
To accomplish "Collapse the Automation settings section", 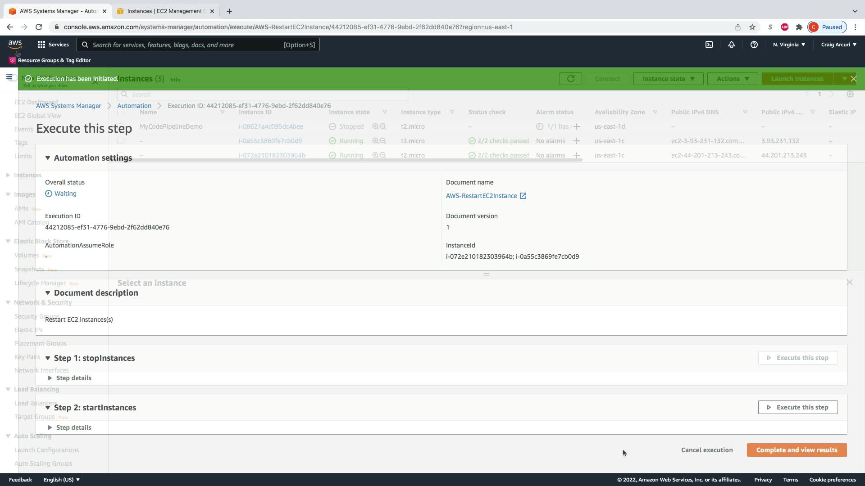I will click(48, 158).
